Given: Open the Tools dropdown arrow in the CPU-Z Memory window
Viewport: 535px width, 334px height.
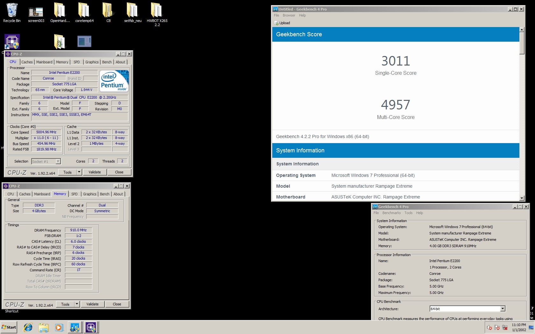Looking at the screenshot, I should point(77,304).
